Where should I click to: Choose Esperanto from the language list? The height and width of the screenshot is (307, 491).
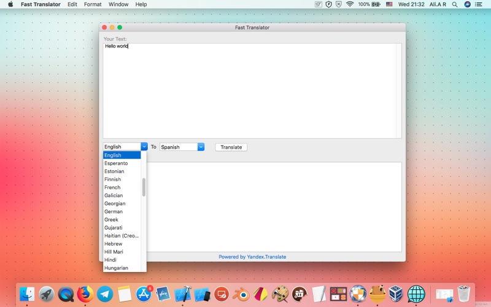pyautogui.click(x=122, y=163)
